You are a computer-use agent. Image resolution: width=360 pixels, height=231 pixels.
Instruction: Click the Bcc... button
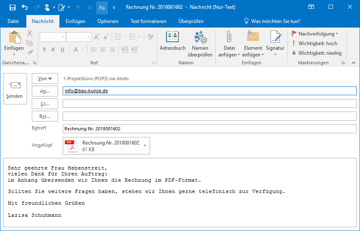45,116
